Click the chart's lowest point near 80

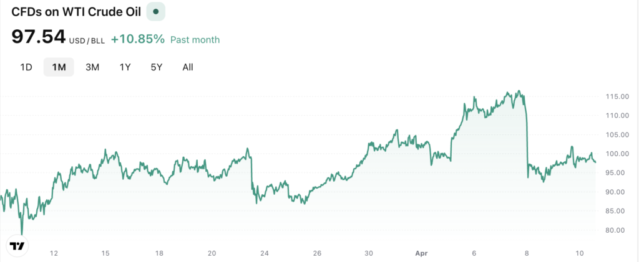tap(22, 235)
